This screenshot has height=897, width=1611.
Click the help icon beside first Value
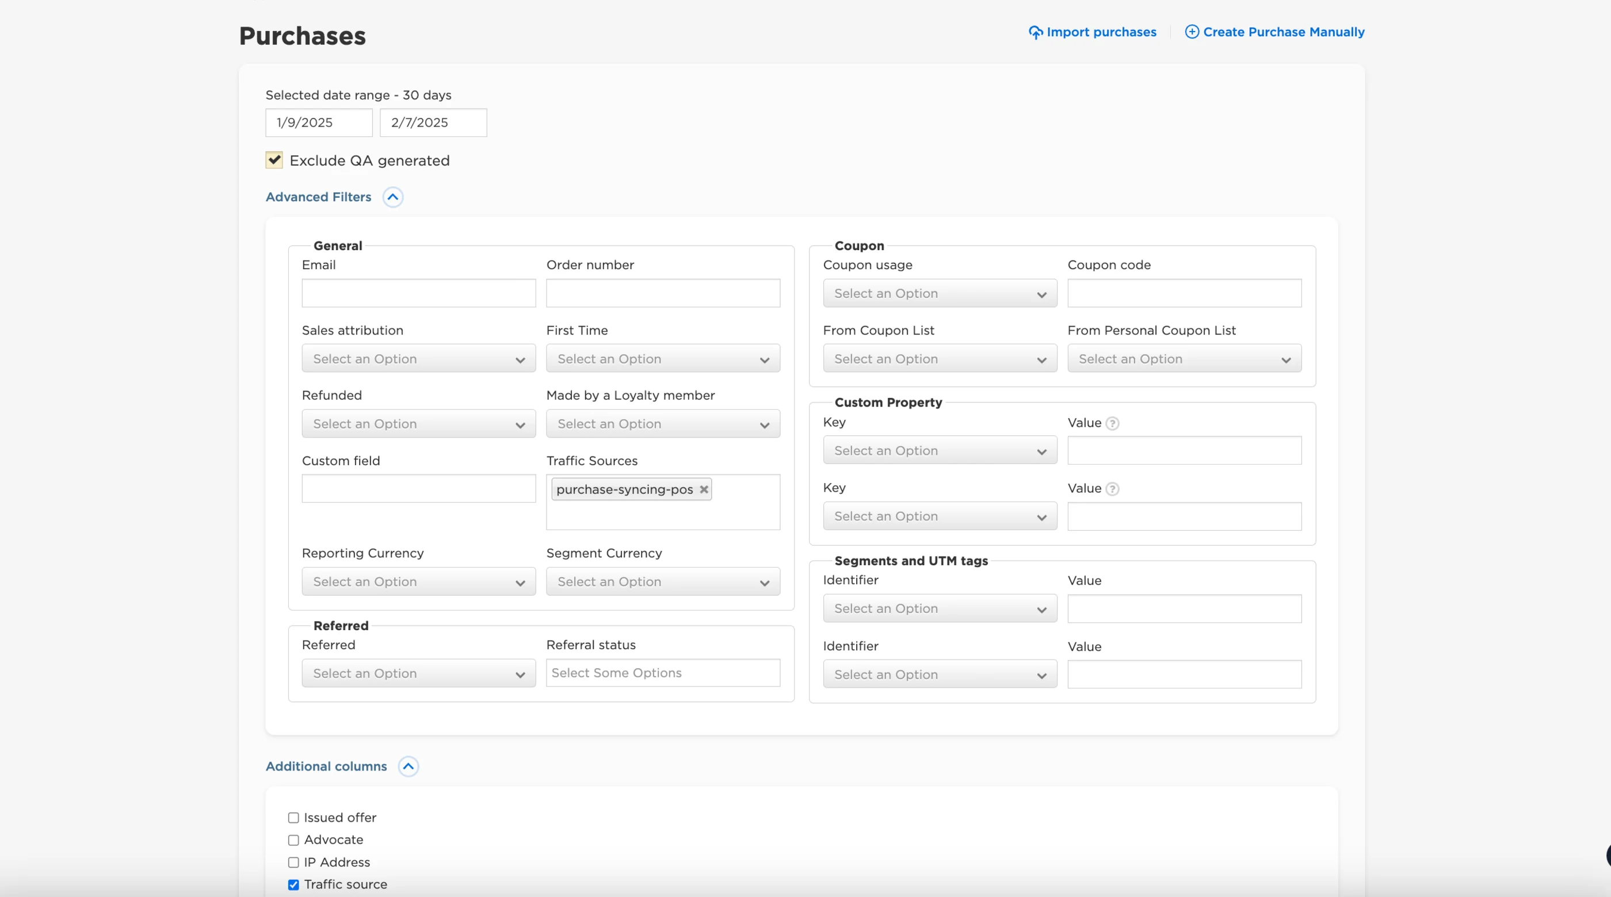tap(1112, 423)
